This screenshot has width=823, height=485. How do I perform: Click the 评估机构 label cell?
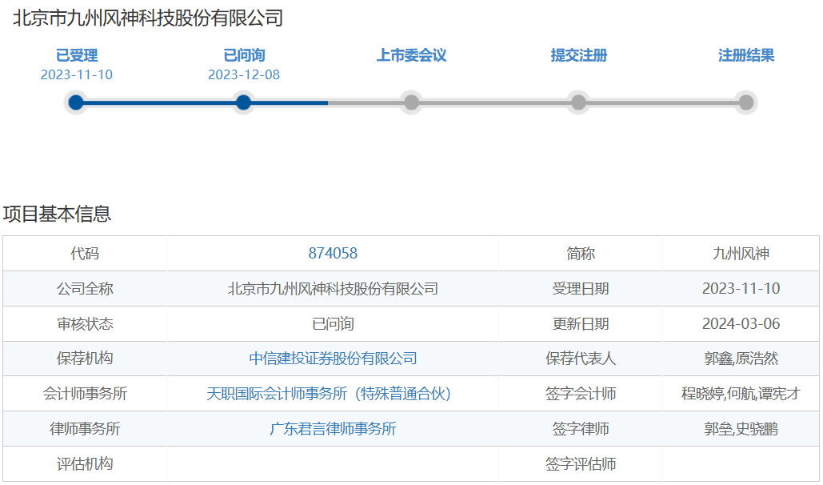[85, 464]
